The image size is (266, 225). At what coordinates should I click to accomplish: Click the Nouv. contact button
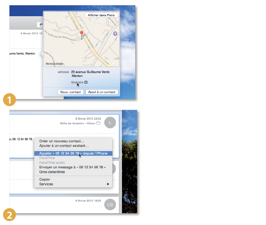[x=70, y=92]
